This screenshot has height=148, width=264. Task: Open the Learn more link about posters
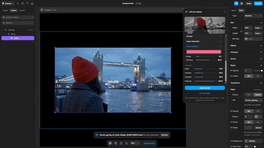(256, 135)
